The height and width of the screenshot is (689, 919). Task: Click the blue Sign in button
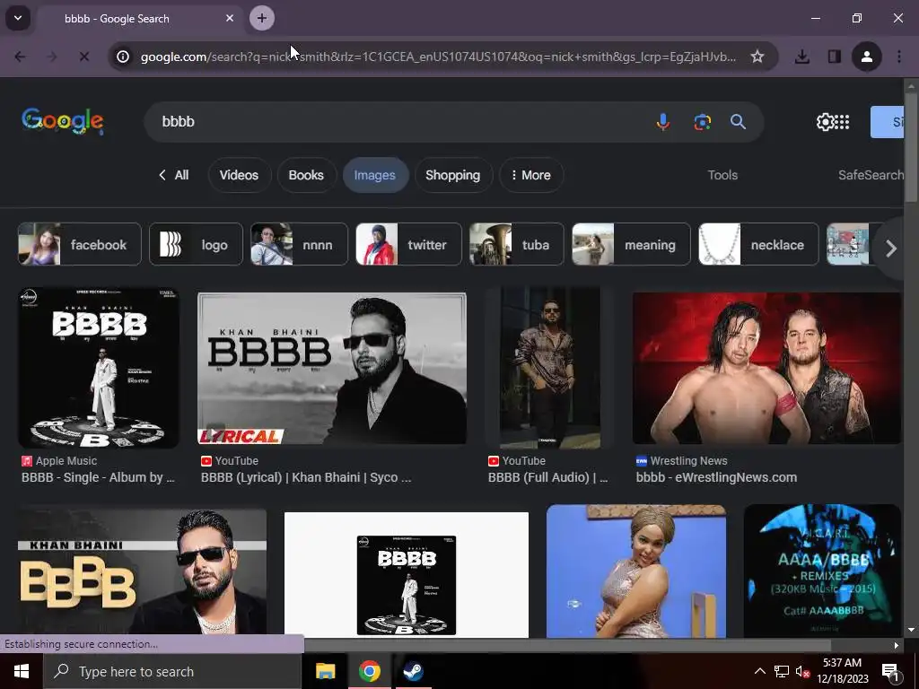888,122
